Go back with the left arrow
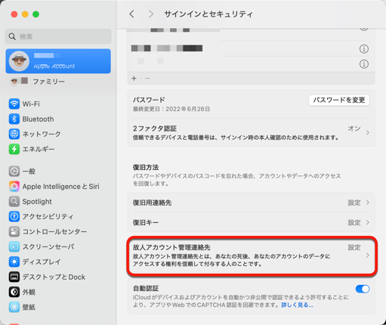Viewport: 386px width, 325px height. pos(131,14)
